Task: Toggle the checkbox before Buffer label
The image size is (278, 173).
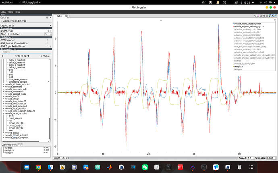Action: coord(11,34)
